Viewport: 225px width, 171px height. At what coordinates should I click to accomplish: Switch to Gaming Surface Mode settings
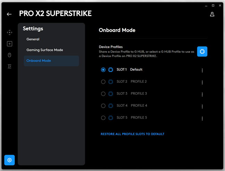coord(44,50)
